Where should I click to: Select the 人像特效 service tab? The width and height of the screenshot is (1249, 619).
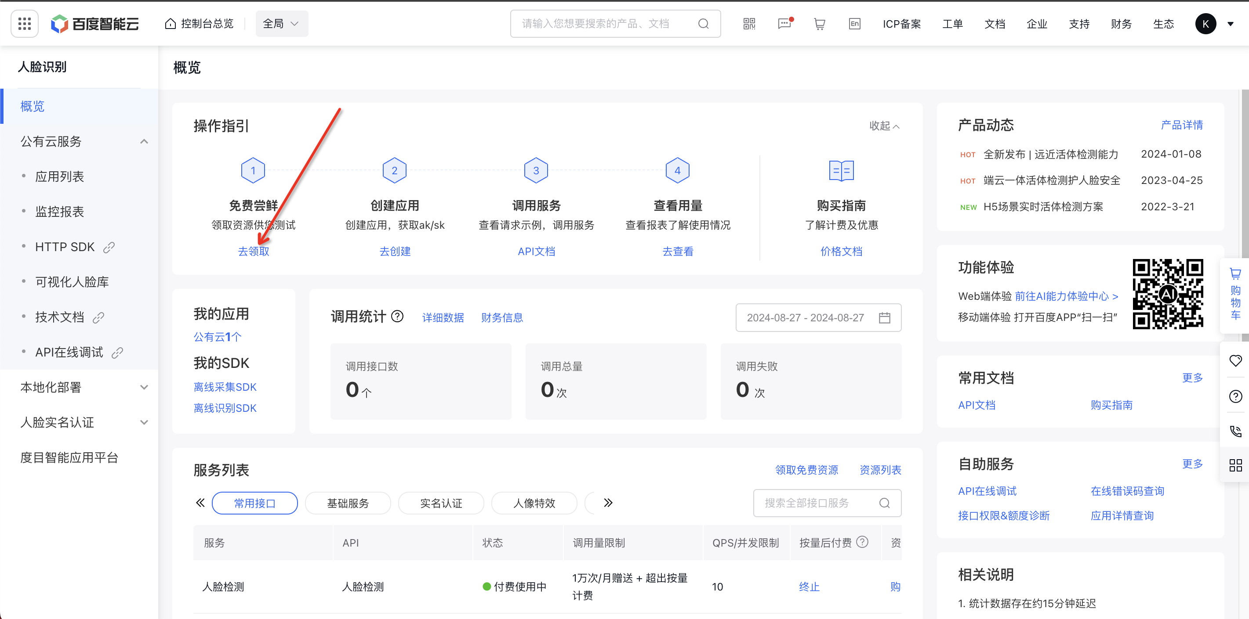point(534,503)
